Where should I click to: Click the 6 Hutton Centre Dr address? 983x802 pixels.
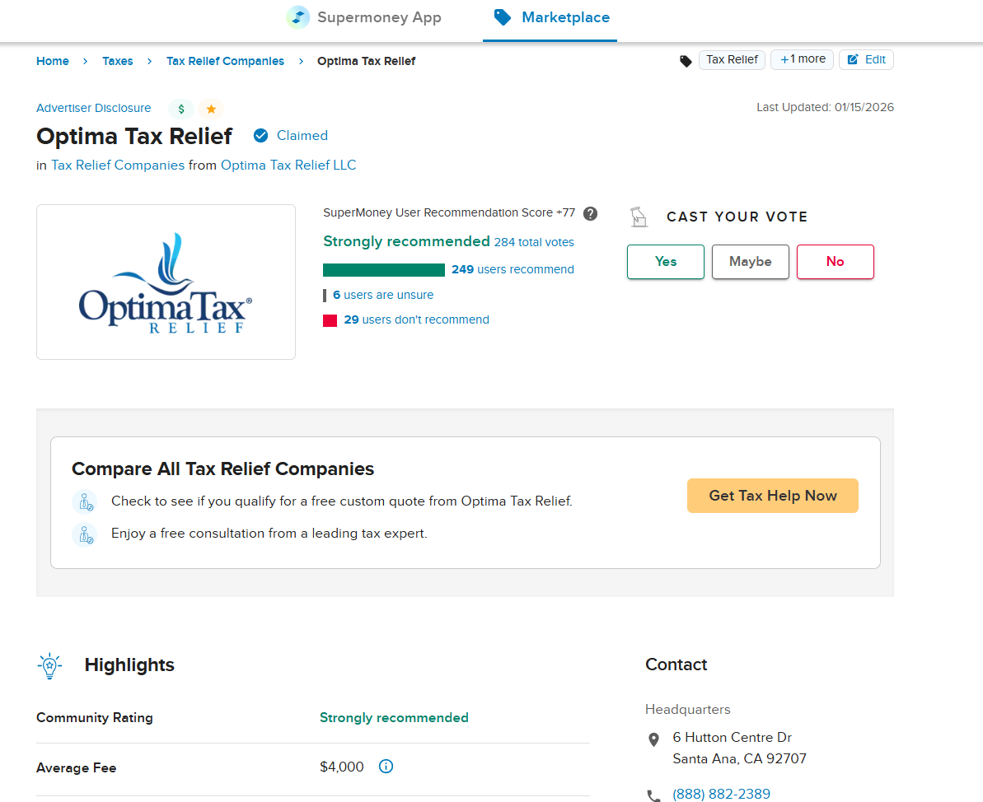click(x=732, y=738)
